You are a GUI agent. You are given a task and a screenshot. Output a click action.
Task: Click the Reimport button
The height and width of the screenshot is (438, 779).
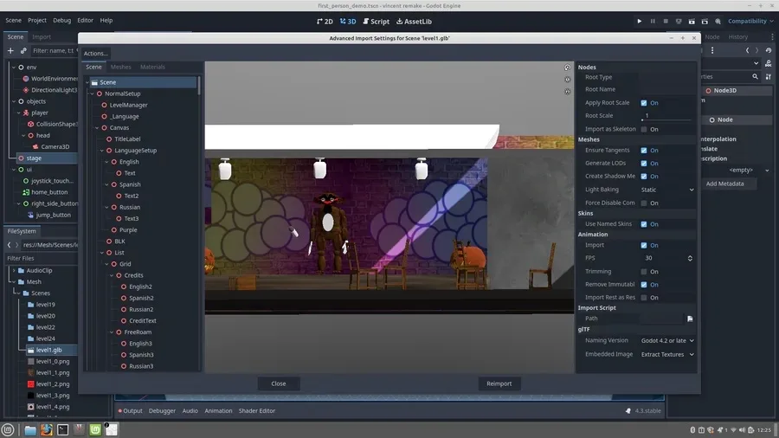pyautogui.click(x=499, y=383)
